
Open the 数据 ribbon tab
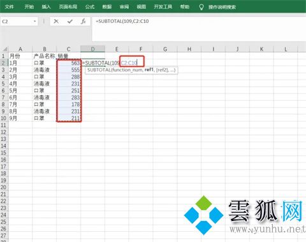[107, 7]
